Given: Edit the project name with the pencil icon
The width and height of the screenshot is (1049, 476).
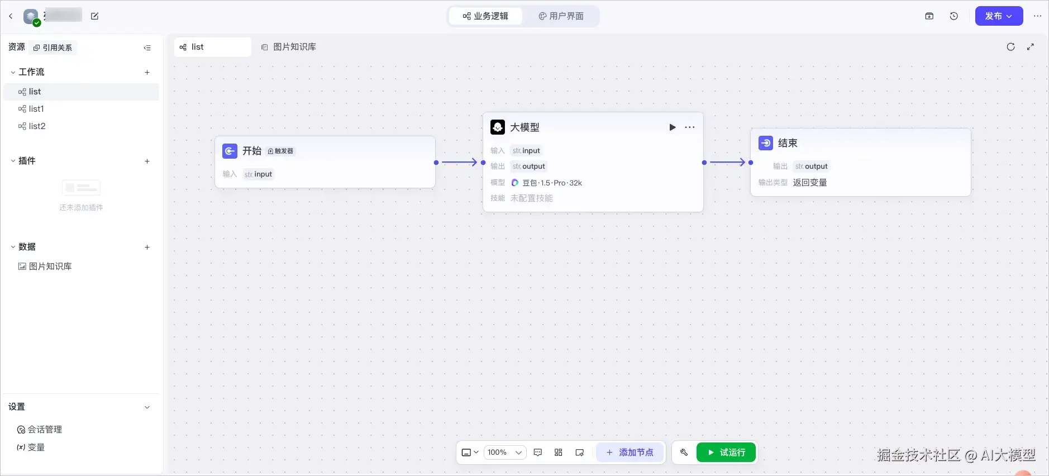Looking at the screenshot, I should point(94,16).
